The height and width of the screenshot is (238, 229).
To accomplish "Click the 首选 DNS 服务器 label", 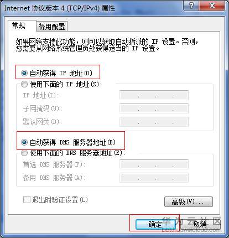I will [54, 164].
